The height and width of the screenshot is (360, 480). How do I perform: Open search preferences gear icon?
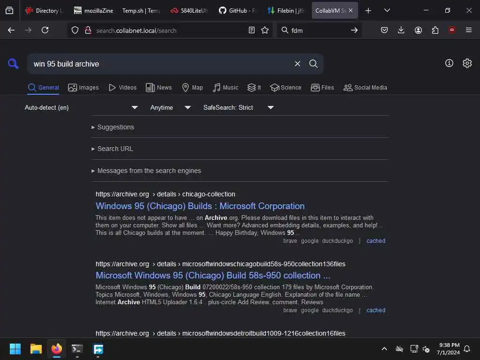pos(467,63)
